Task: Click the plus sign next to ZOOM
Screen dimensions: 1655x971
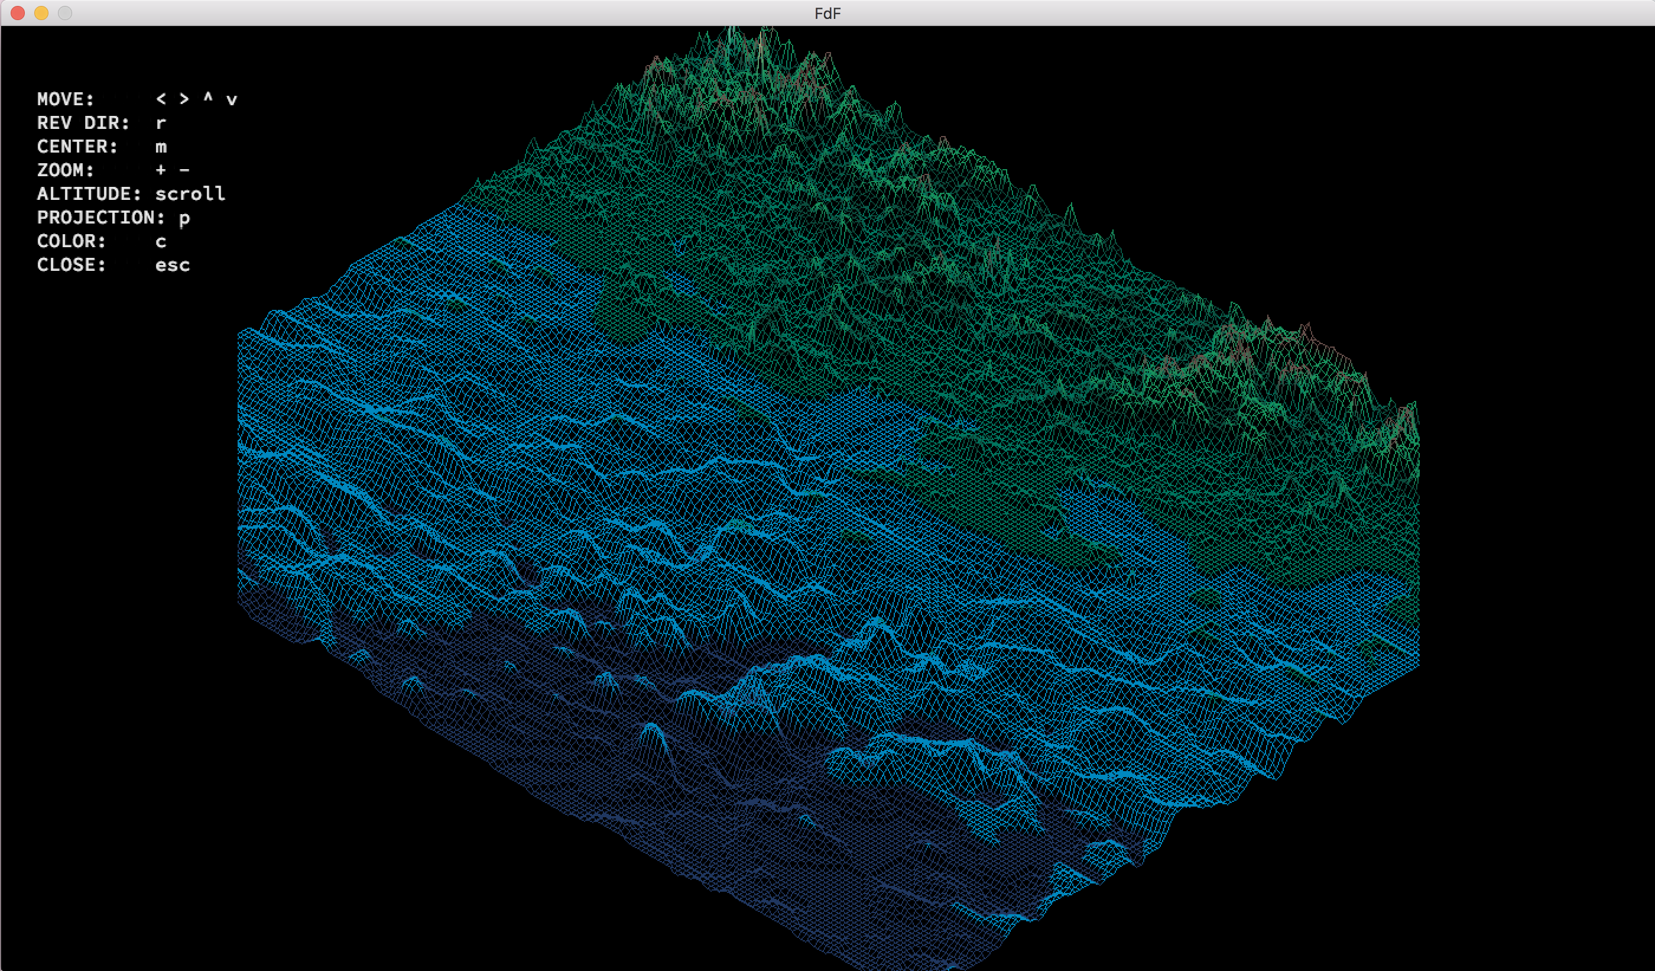Action: coord(161,170)
